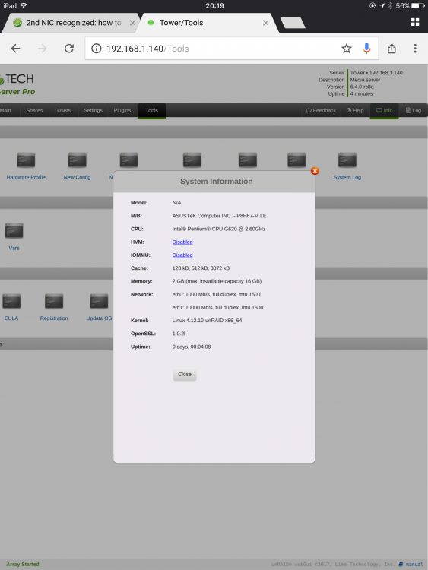Open the Registration icon

[x=54, y=302]
